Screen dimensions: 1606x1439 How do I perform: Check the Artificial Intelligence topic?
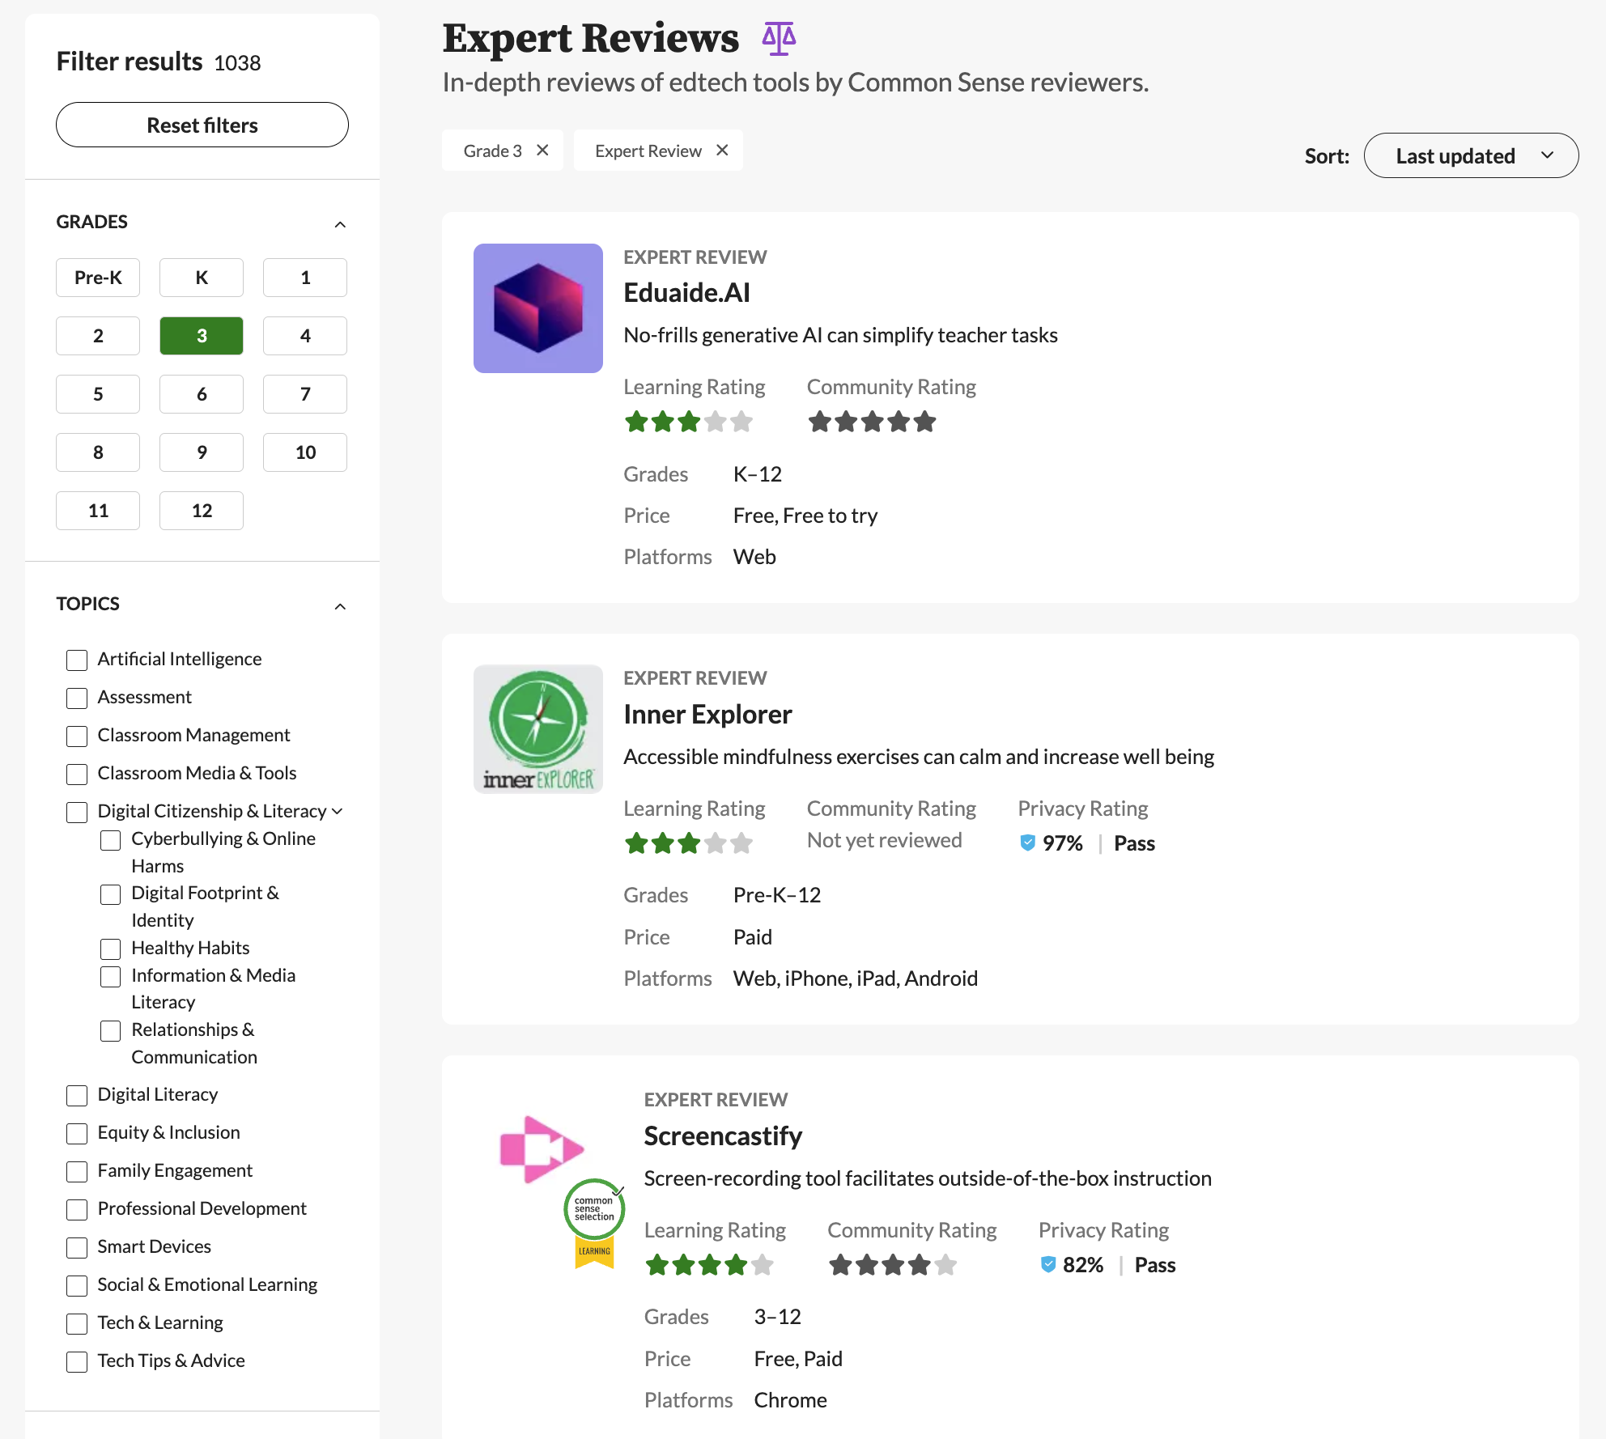click(77, 660)
